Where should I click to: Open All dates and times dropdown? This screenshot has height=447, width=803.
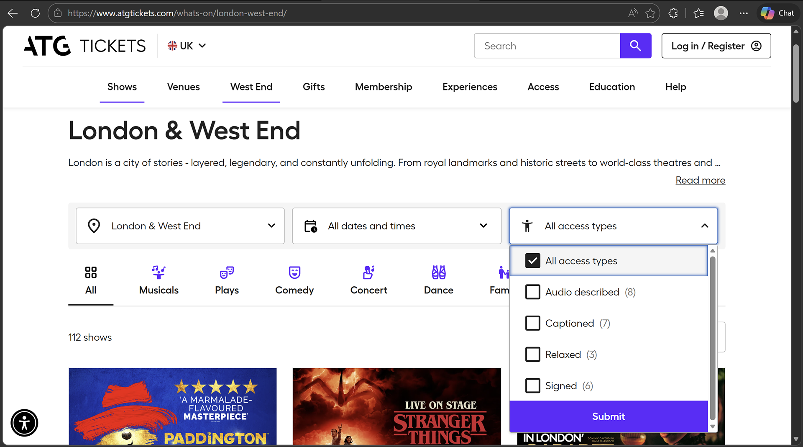pos(396,226)
